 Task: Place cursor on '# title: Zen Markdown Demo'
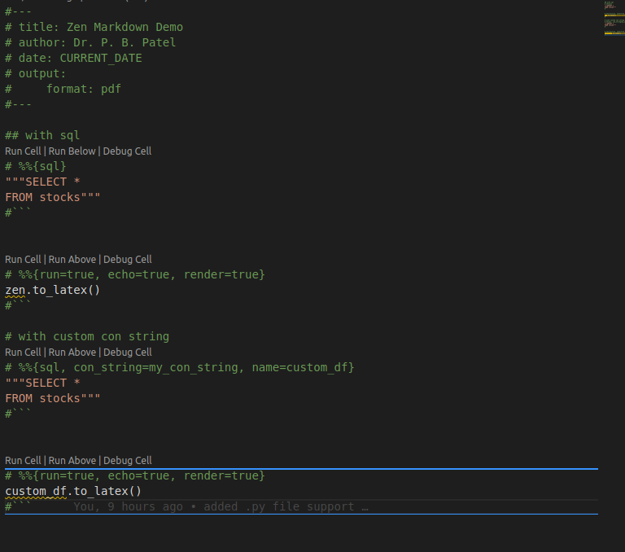tap(94, 27)
